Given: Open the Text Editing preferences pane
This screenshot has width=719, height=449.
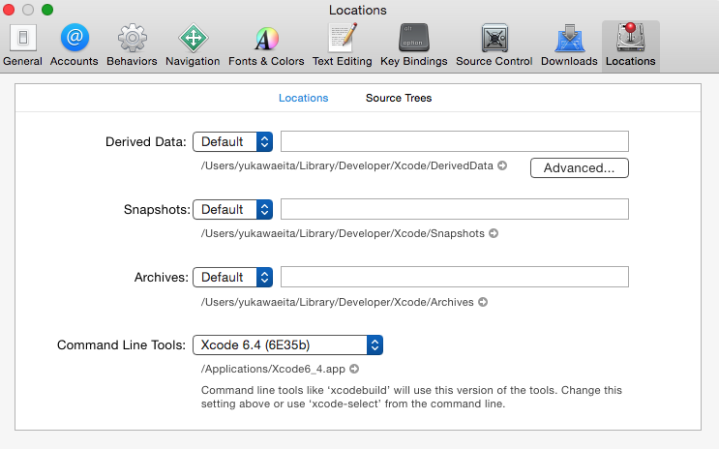Looking at the screenshot, I should [x=342, y=45].
